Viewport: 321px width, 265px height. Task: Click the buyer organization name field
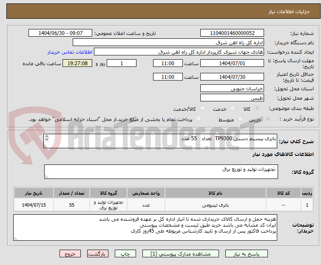click(168, 43)
